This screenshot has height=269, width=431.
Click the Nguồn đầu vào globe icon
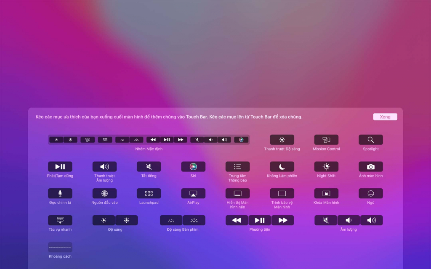click(104, 193)
